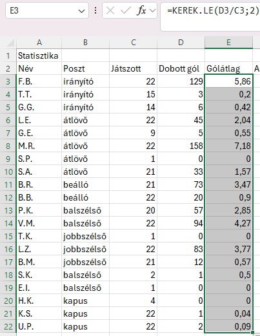Select cell with name B.R.
This screenshot has height=336, width=260.
[x=39, y=184]
